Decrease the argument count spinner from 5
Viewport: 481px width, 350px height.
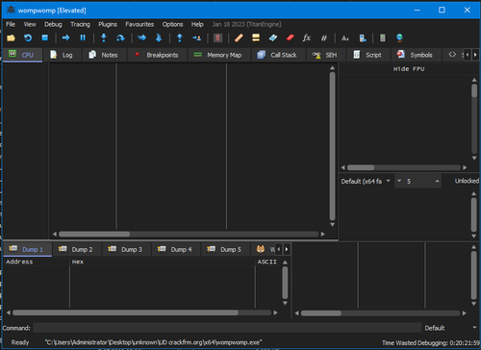[x=399, y=181]
